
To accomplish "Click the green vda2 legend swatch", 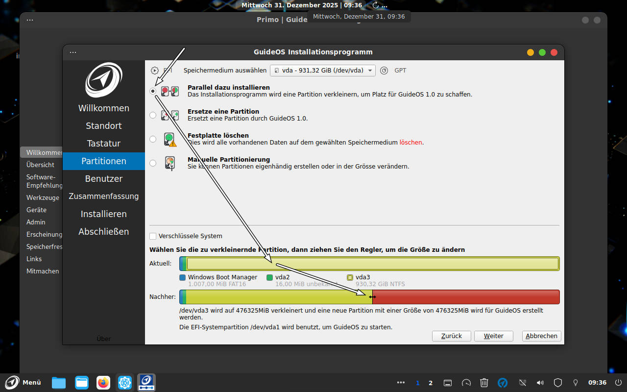I will (269, 277).
